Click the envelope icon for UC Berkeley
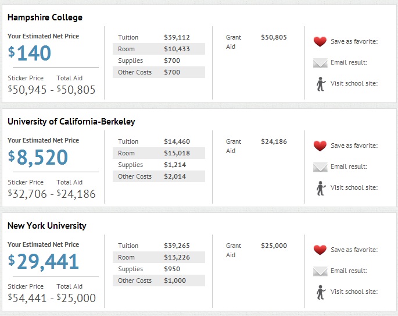 (x=320, y=167)
